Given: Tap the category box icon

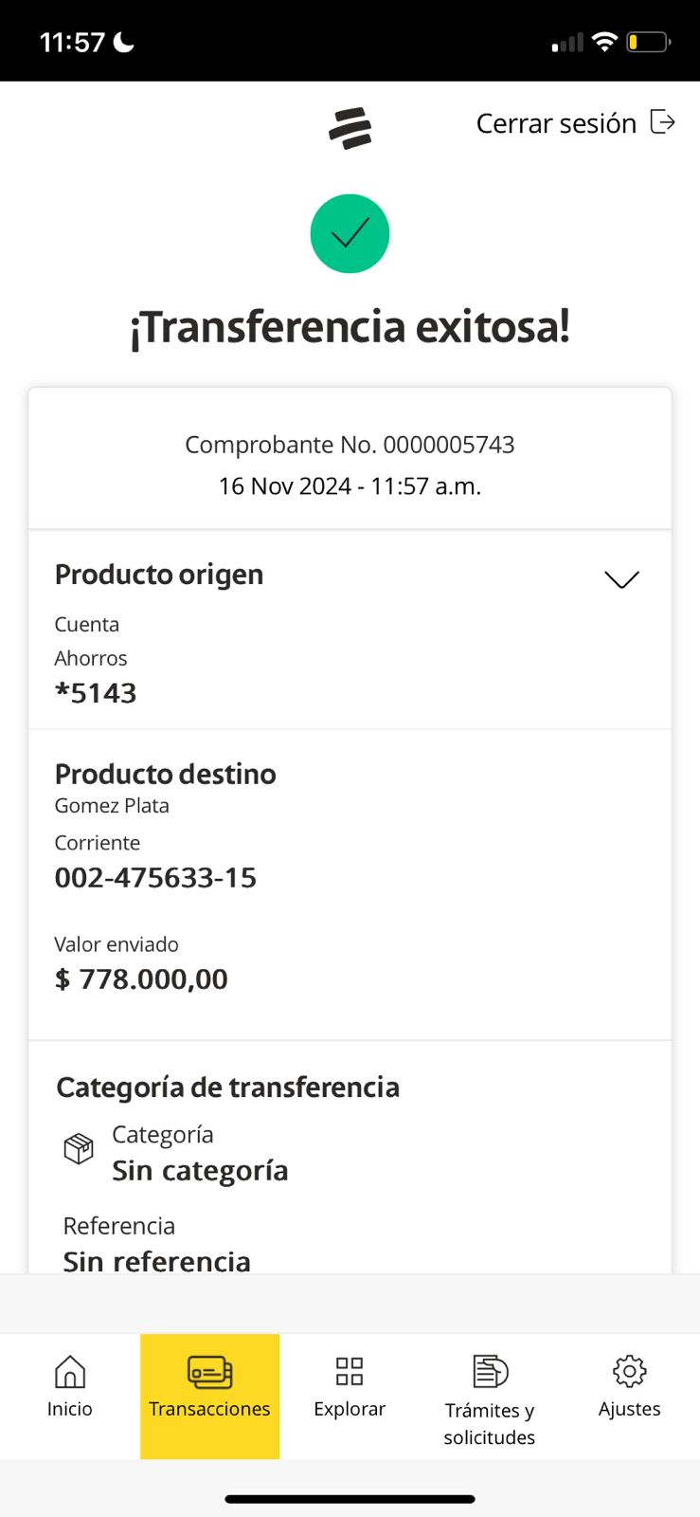Looking at the screenshot, I should pyautogui.click(x=79, y=1149).
